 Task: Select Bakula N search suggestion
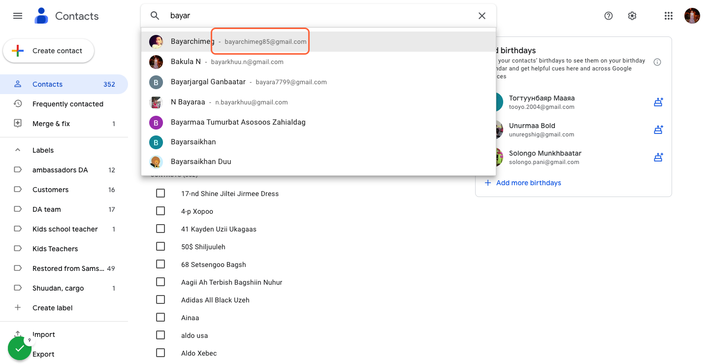click(x=319, y=62)
